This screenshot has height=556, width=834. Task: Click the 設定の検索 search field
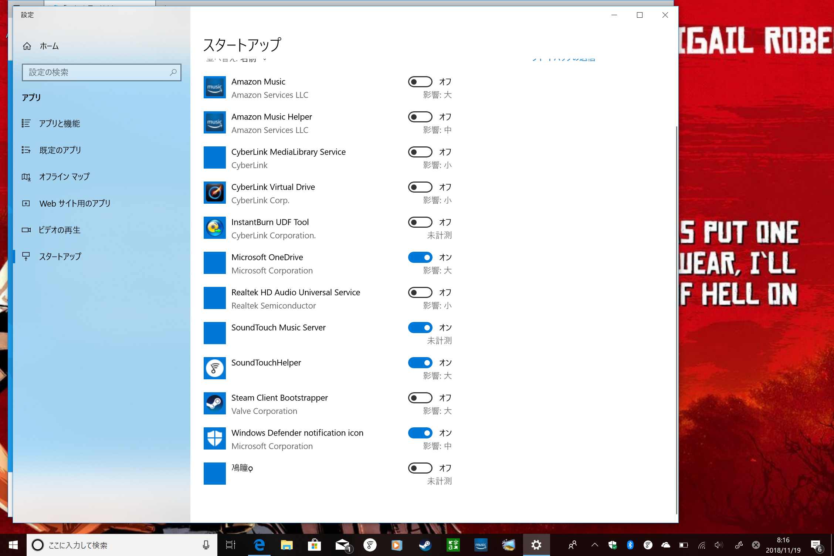[x=102, y=72]
